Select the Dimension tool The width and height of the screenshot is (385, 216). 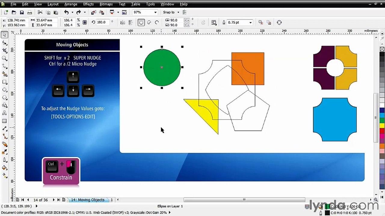pos(5,129)
